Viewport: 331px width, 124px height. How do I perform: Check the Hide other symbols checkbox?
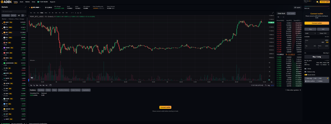[286, 90]
